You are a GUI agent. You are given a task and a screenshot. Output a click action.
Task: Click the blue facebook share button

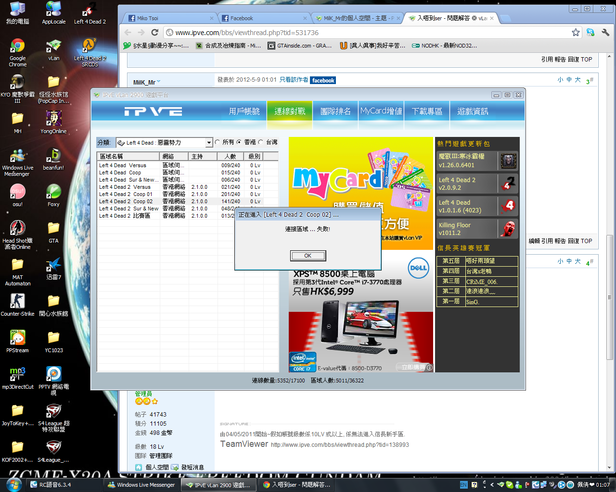[323, 80]
